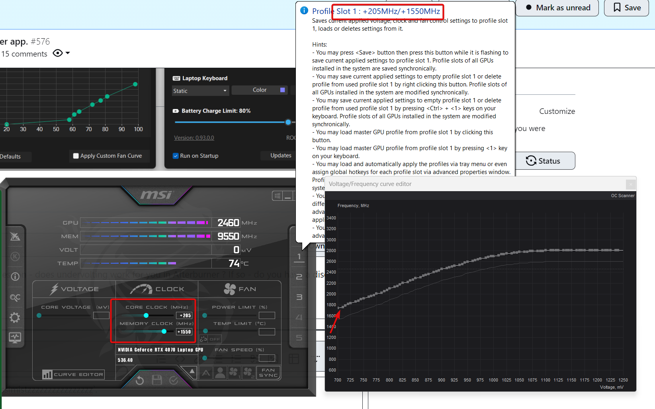Toggle automatic fan control with the A icon
The image size is (655, 409).
(206, 373)
